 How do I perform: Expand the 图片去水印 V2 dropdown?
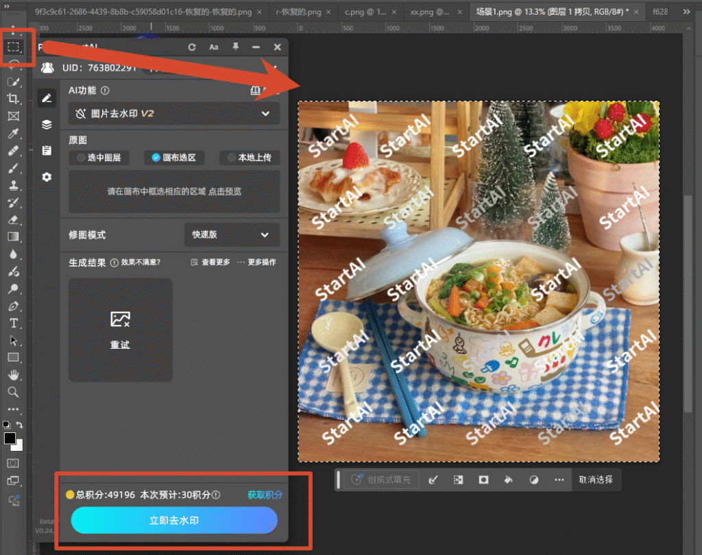174,114
